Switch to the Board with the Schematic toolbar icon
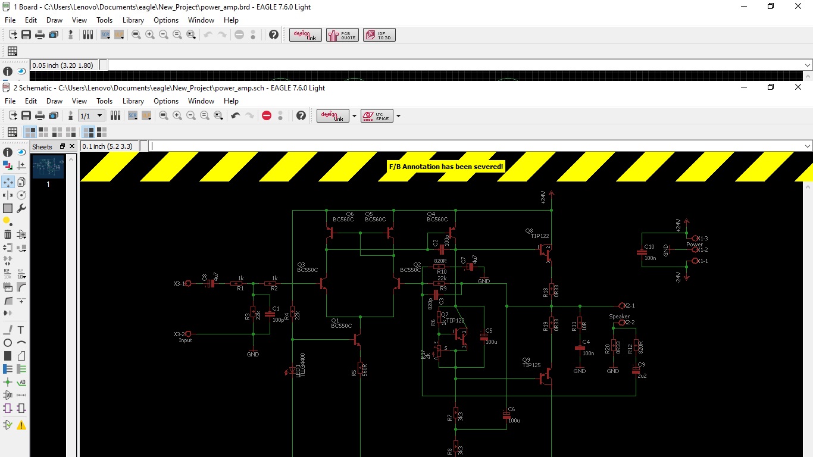 71,115
